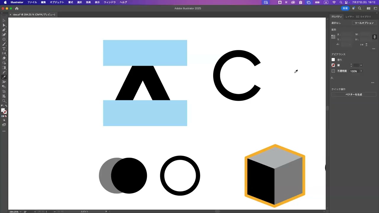Click the 共有 share button
The width and height of the screenshot is (379, 213).
(345, 9)
